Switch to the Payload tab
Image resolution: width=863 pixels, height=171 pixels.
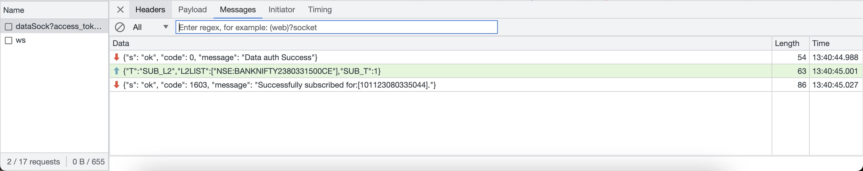192,10
